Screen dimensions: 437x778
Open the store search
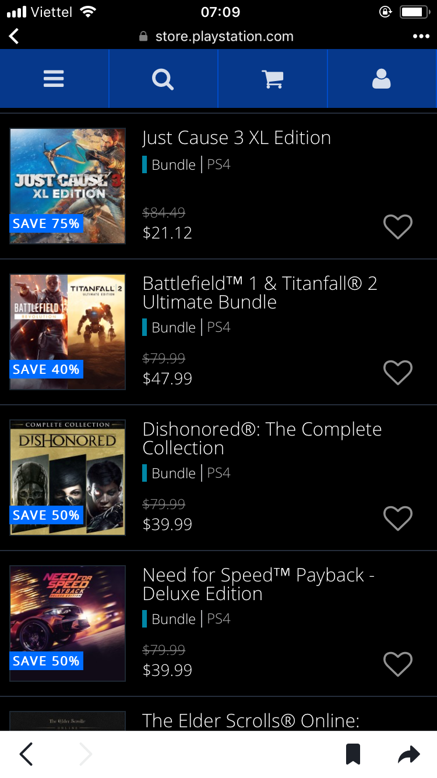(163, 79)
